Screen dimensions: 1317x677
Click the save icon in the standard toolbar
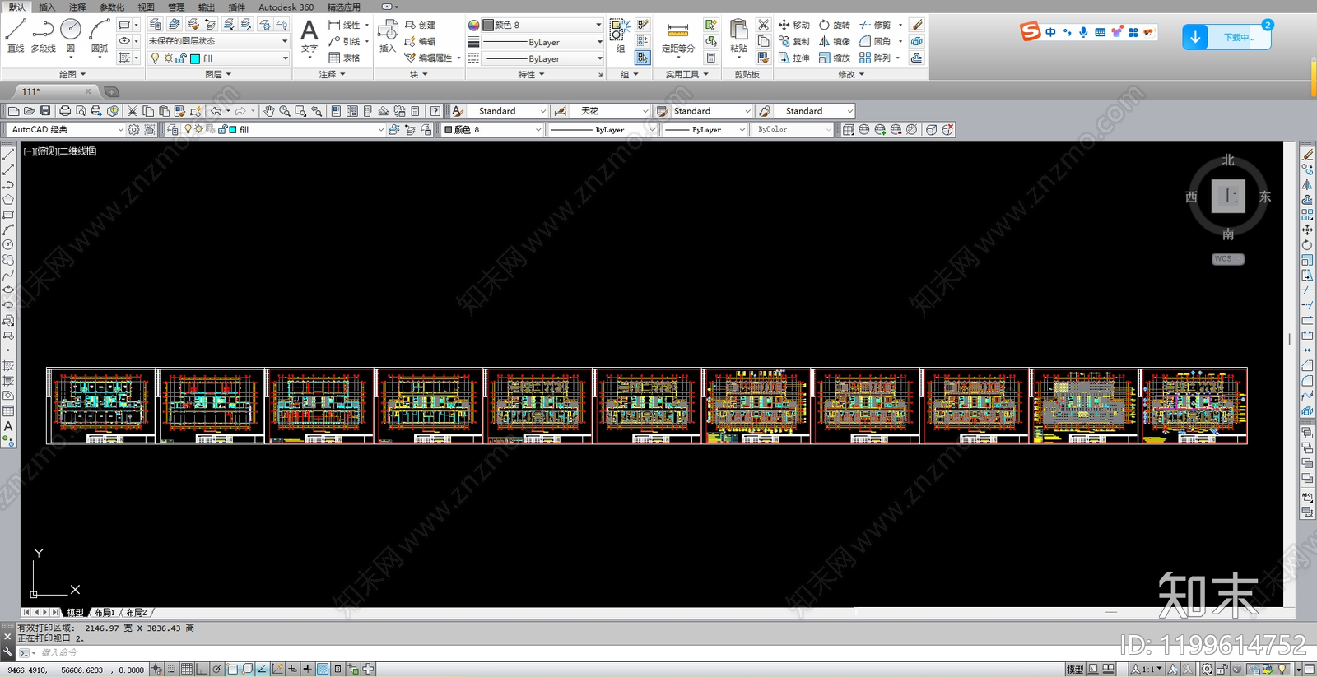pos(45,111)
